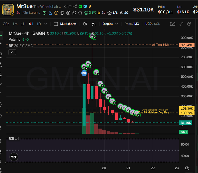The width and height of the screenshot is (198, 173).
Task: Click the green verified badge icon
Action: (80, 6)
